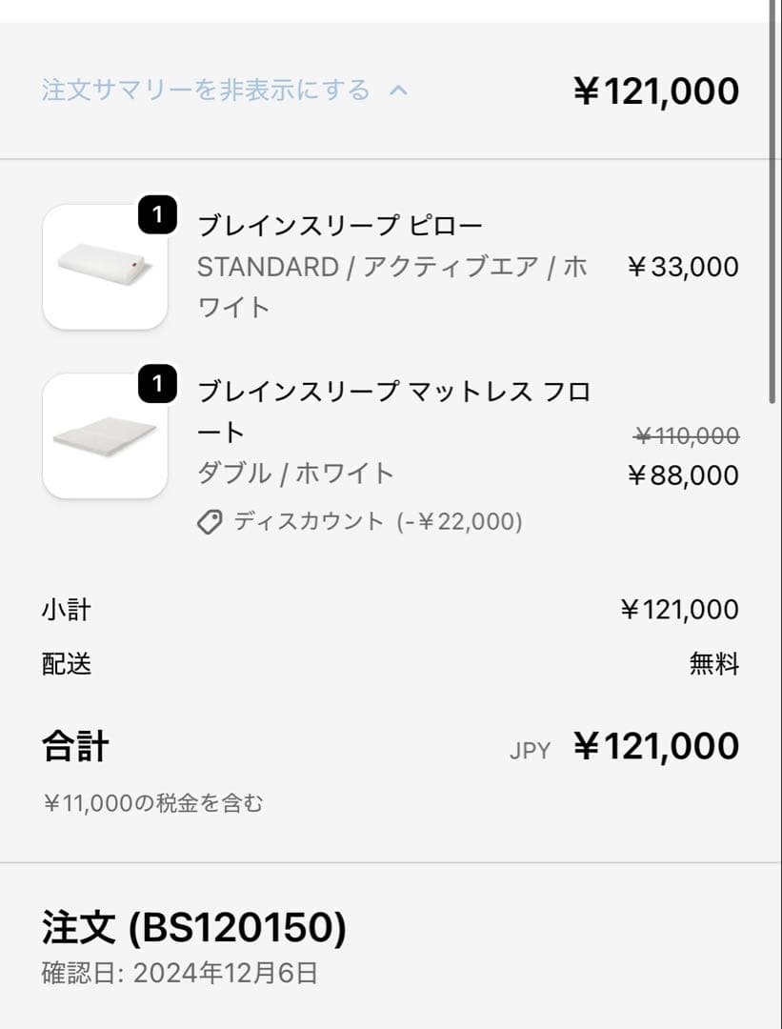Click the ディスカウント (-¥22,000) label
The image size is (782, 1029).
377,522
